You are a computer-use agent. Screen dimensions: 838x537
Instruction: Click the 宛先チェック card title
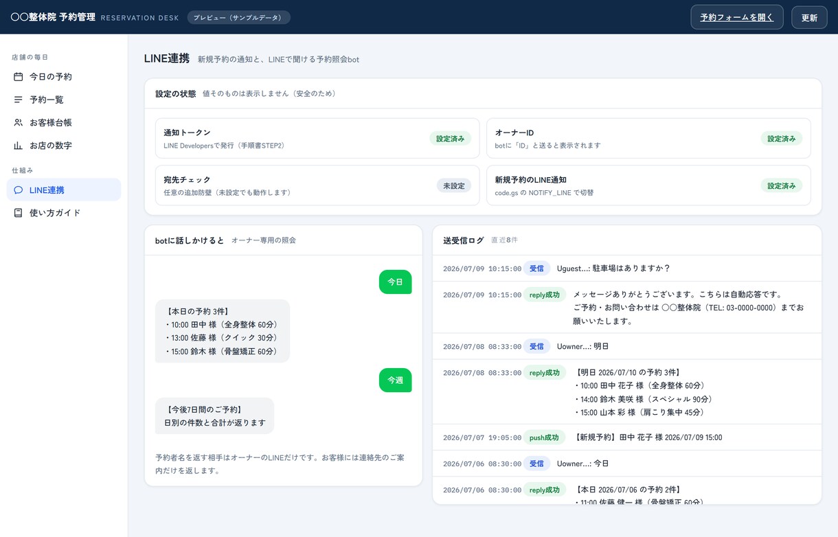[187, 180]
